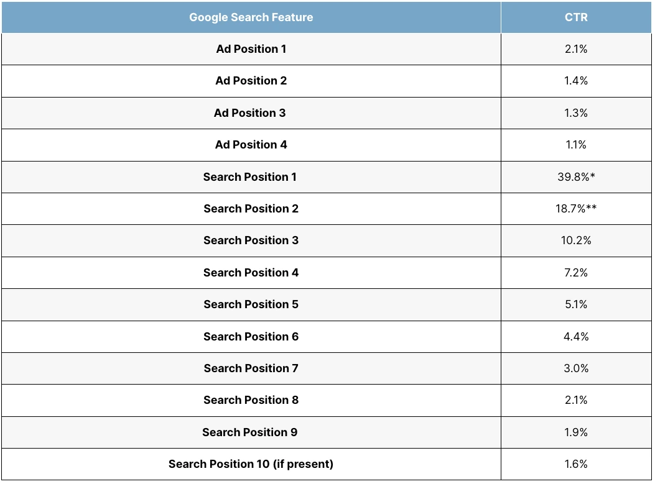Select the "Search Position 6" cell
The width and height of the screenshot is (655, 484).
(x=251, y=337)
